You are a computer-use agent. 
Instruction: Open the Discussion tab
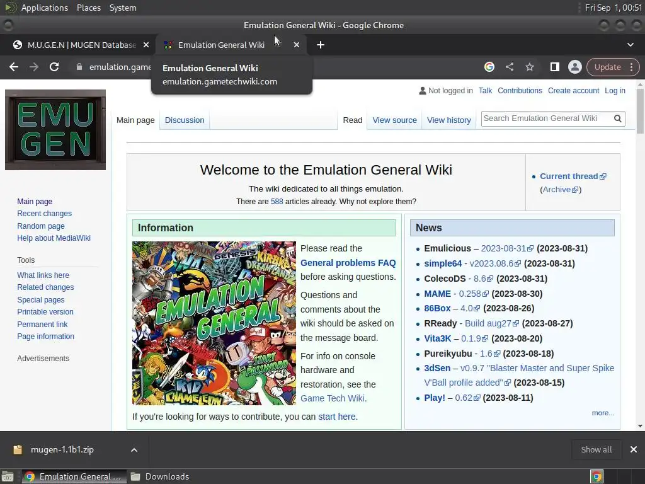coord(185,120)
